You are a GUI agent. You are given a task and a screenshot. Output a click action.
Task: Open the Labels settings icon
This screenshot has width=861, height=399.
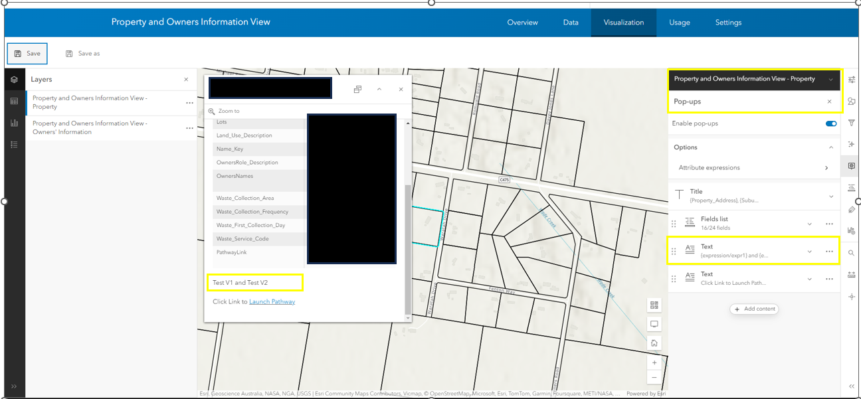(x=852, y=188)
